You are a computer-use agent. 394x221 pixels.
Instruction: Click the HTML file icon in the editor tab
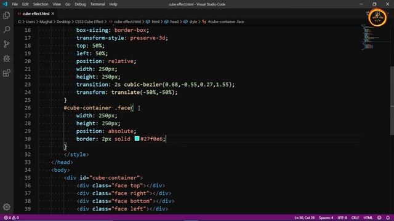tap(19, 14)
